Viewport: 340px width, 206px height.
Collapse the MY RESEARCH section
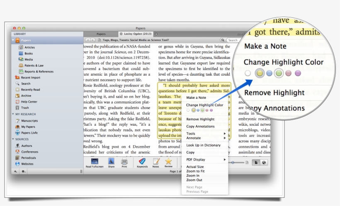[x=13, y=114]
